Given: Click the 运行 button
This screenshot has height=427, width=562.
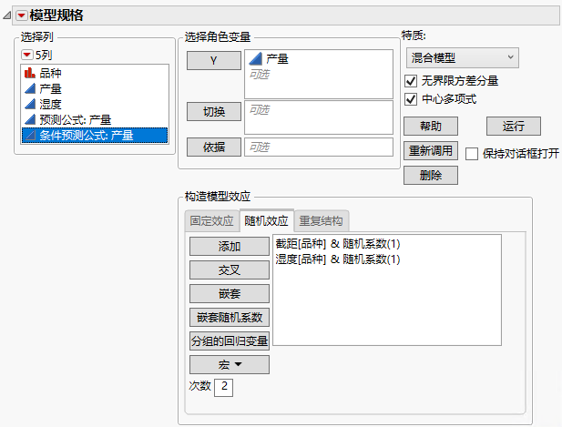Looking at the screenshot, I should (513, 126).
